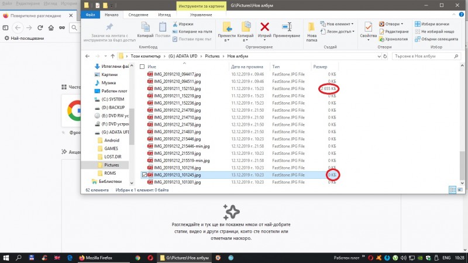
Task: Click Обърни селекцията (Invert selection)
Action: pyautogui.click(x=436, y=39)
